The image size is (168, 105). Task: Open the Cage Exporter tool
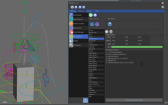point(78,19)
